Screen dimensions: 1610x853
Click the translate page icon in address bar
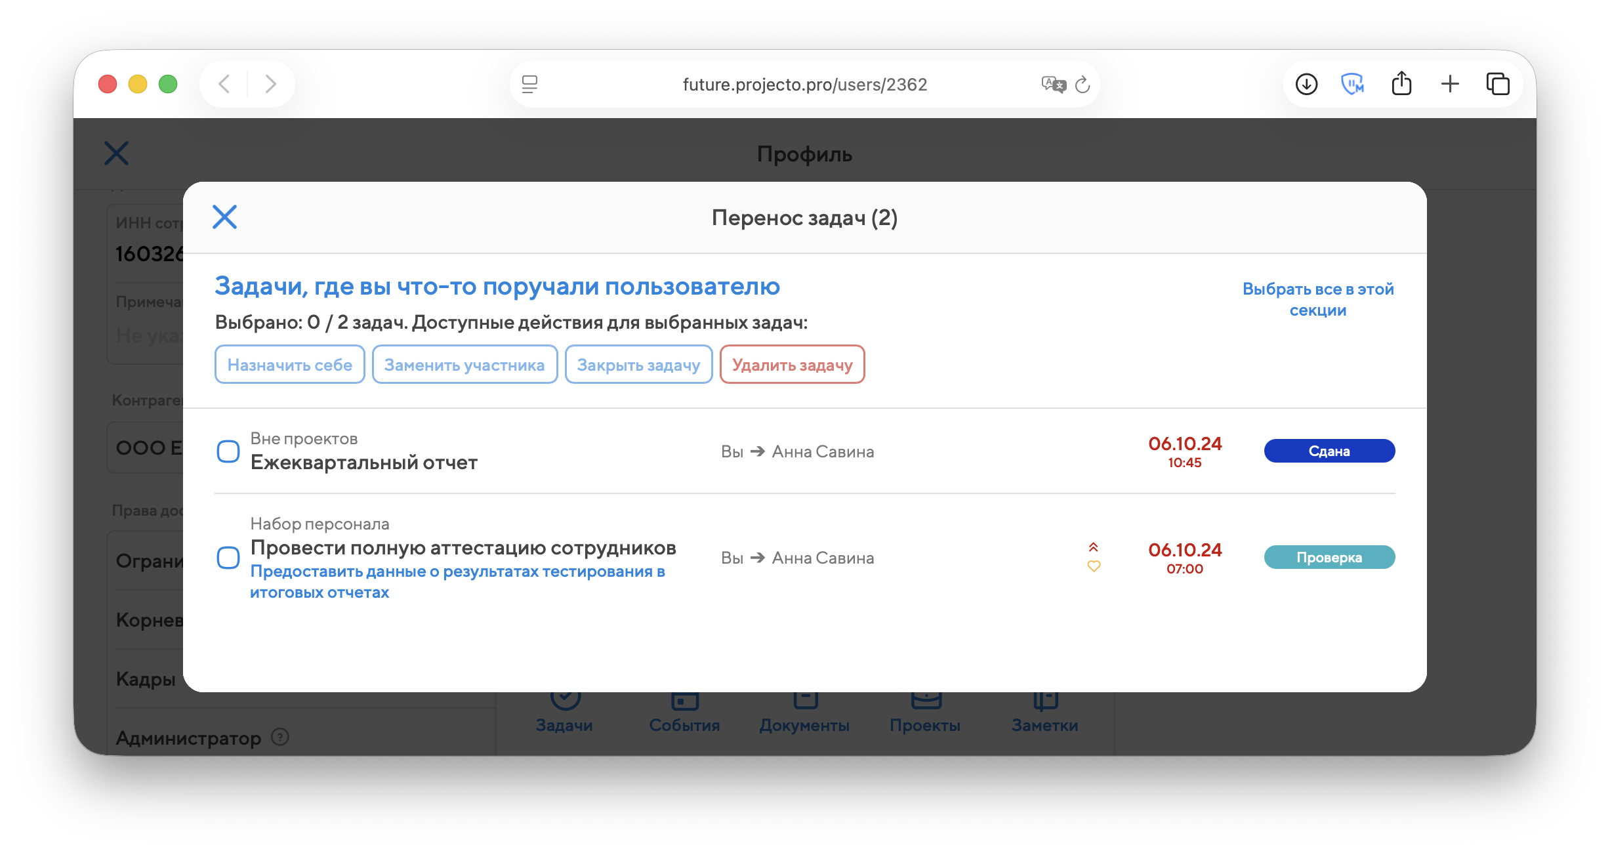(x=1053, y=85)
